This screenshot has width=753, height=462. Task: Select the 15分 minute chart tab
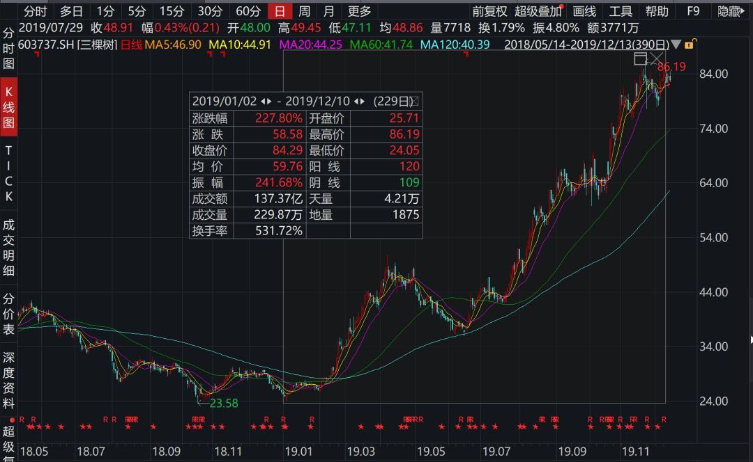pyautogui.click(x=172, y=11)
